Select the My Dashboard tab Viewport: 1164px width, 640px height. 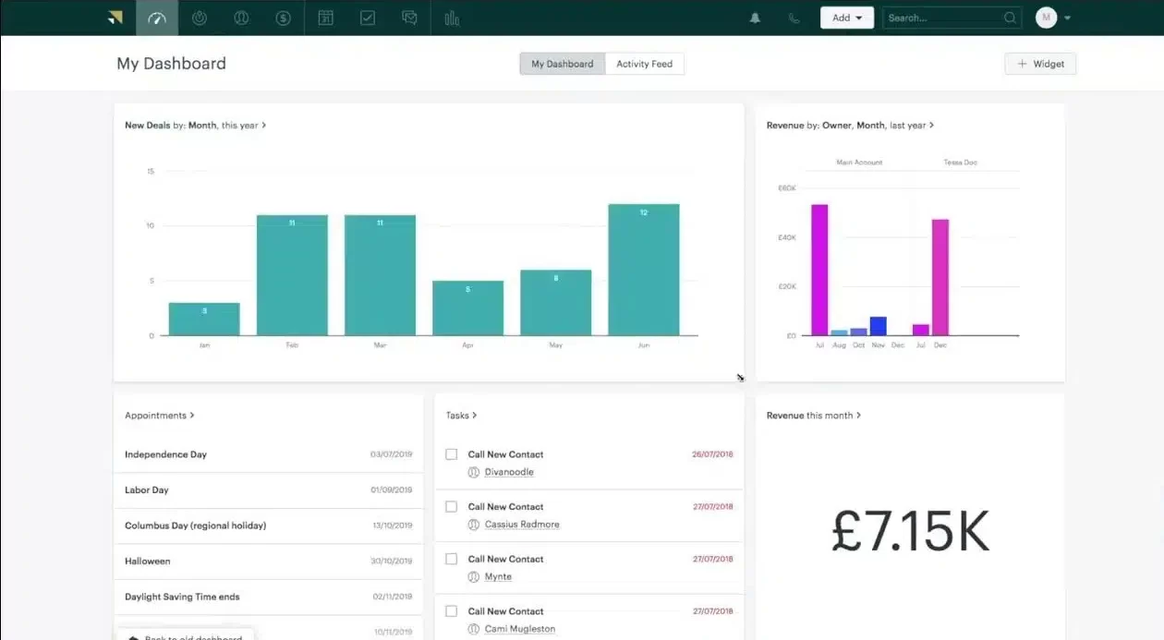[x=561, y=63]
